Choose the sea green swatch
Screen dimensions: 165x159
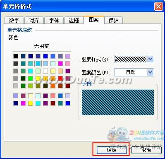(x=23, y=71)
